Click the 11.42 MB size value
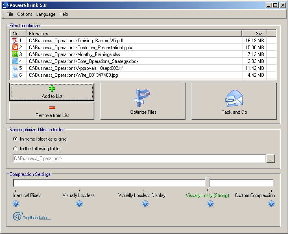This screenshot has width=288, height=234. [x=254, y=68]
